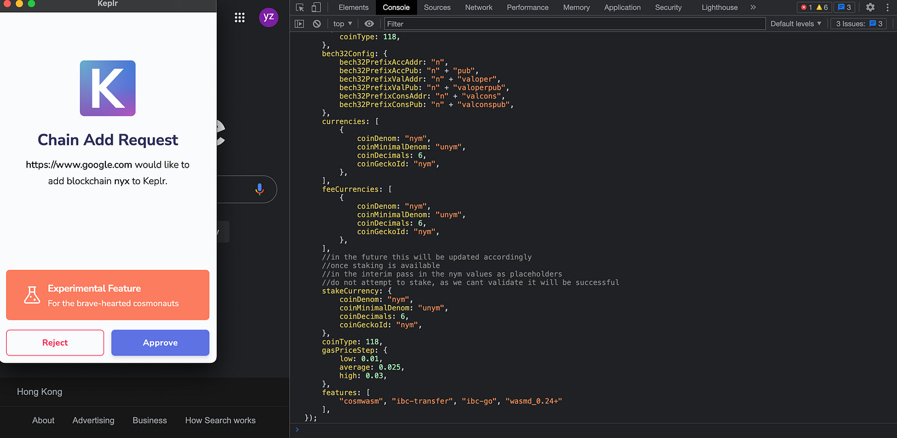Click the errors and warnings counter
The image size is (897, 438).
[814, 7]
